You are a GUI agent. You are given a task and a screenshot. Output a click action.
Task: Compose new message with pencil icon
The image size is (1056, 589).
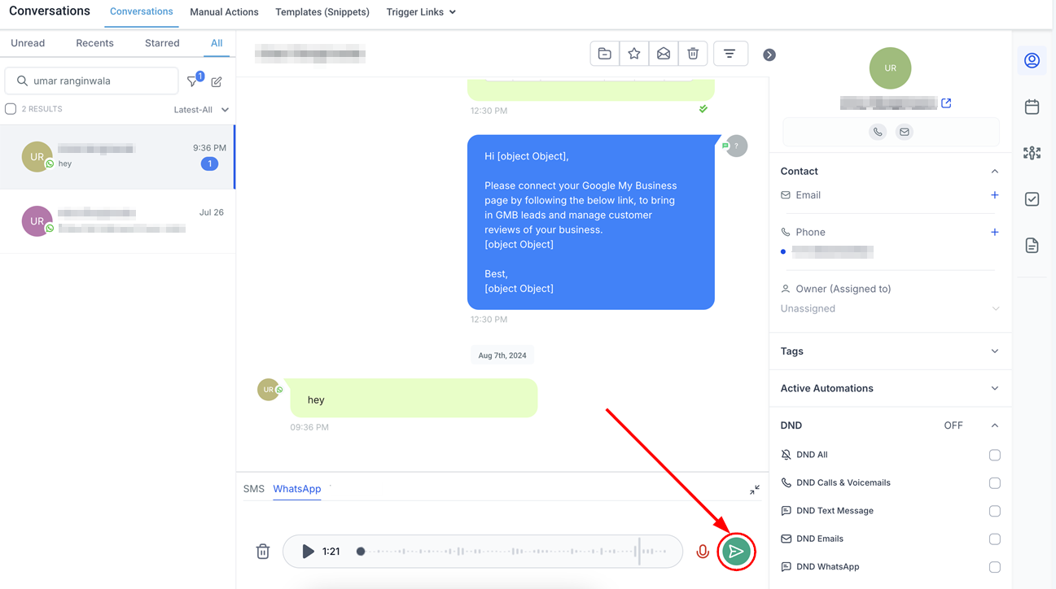217,81
